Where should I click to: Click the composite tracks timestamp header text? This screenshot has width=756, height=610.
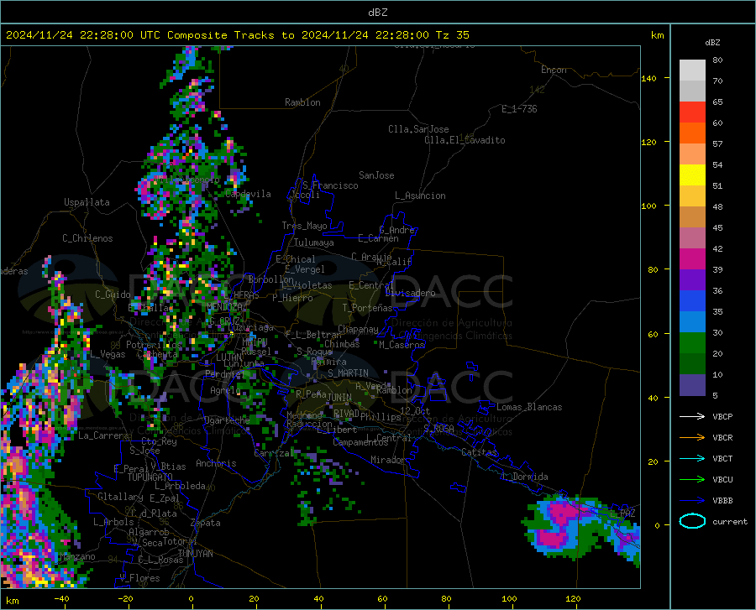(237, 35)
